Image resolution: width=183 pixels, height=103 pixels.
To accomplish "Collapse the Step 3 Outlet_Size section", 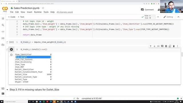I will coord(7,90).
